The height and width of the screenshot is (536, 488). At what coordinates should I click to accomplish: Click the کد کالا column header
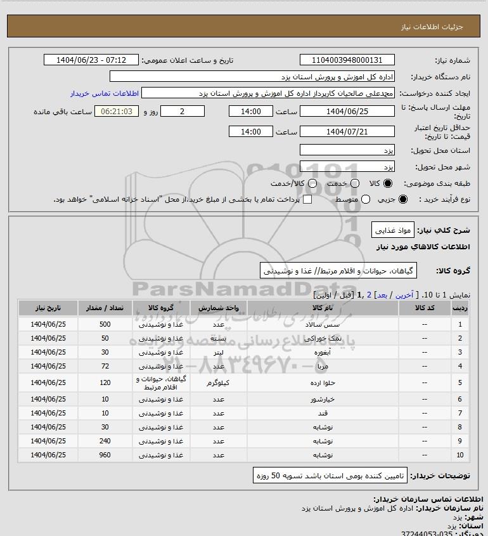click(425, 308)
